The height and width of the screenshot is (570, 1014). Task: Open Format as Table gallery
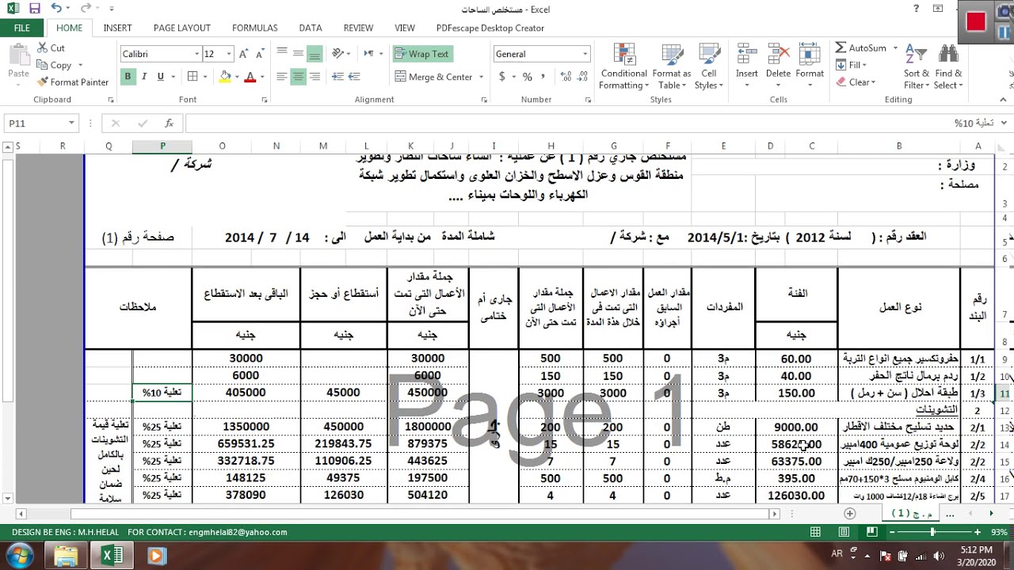coord(672,67)
